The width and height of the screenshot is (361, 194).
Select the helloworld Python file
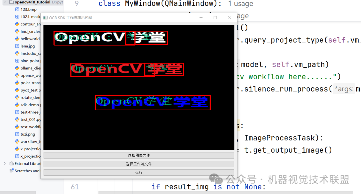pyautogui.click(x=30, y=39)
